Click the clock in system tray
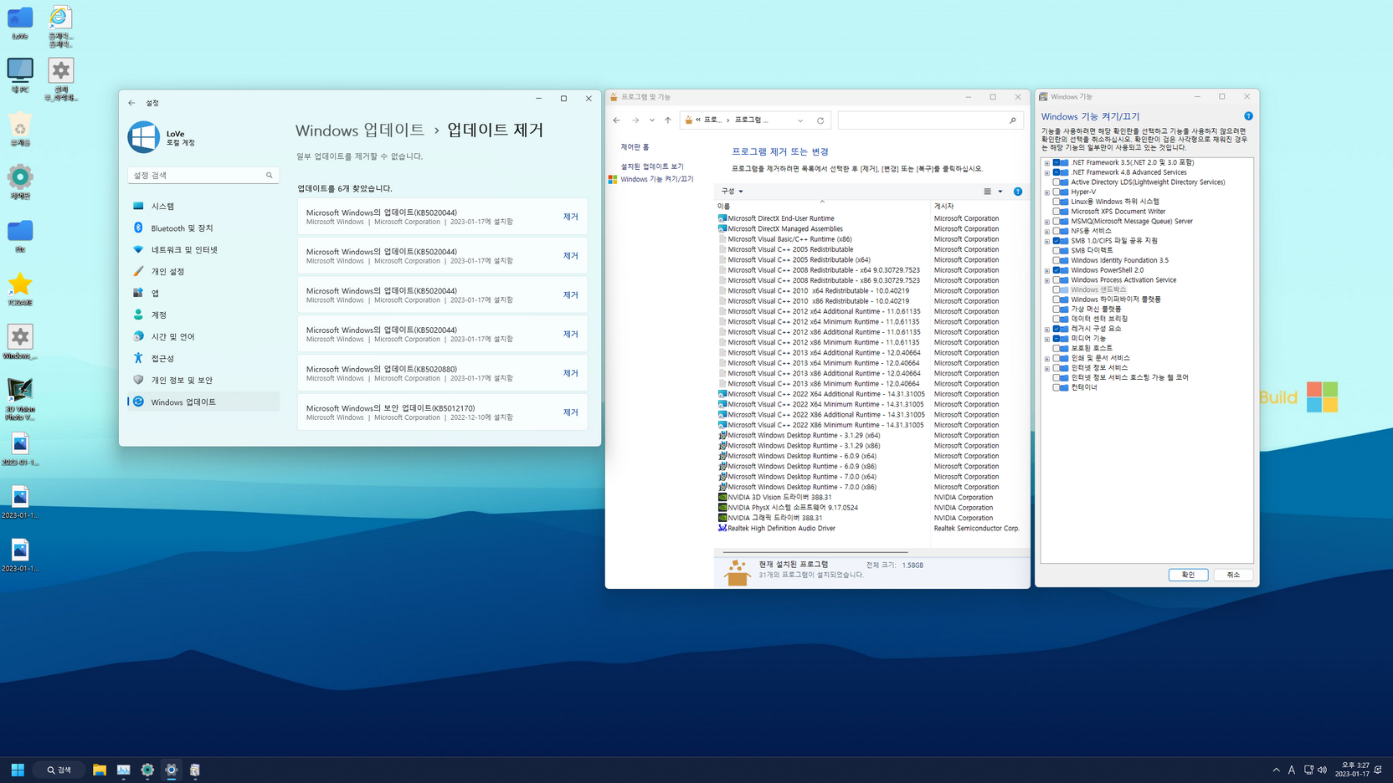The width and height of the screenshot is (1393, 783). [x=1352, y=770]
